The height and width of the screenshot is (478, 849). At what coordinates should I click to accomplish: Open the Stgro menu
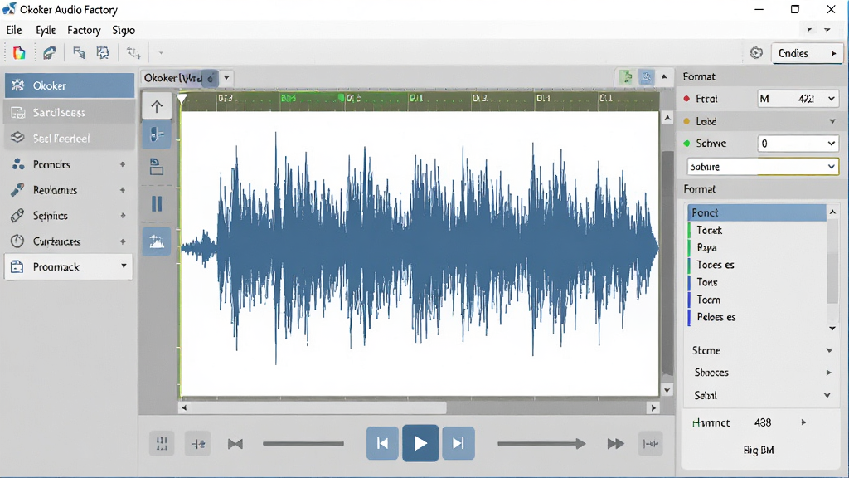pos(124,30)
